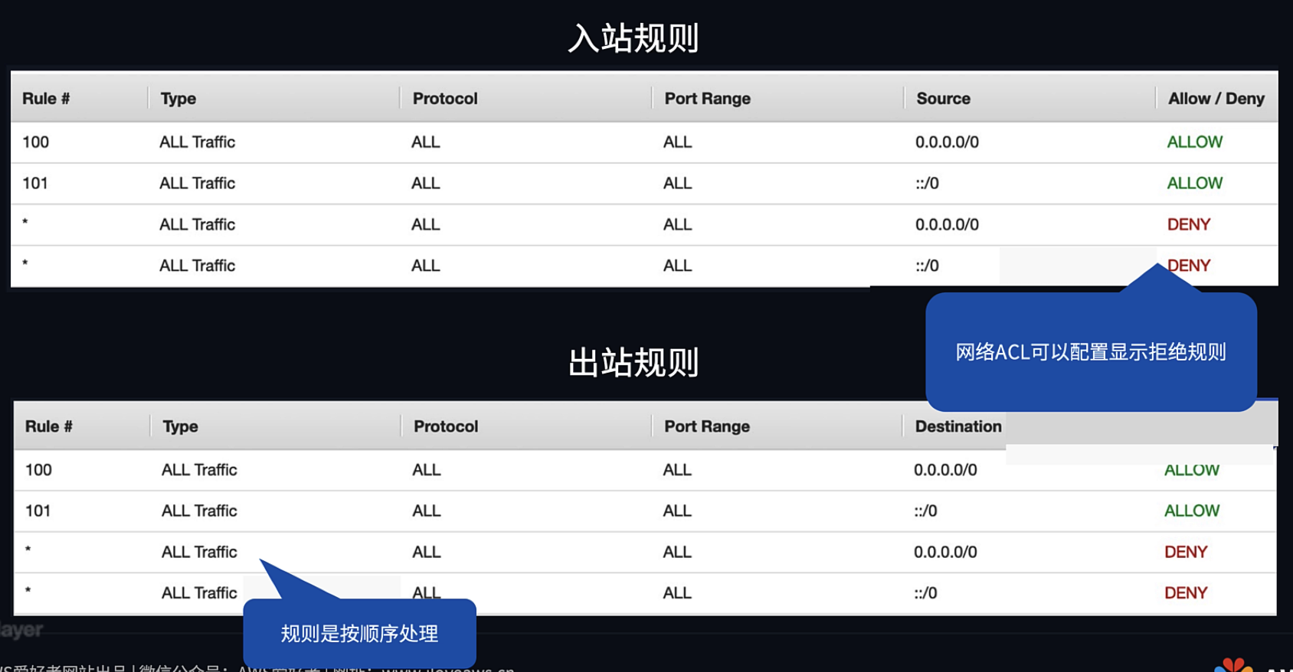This screenshot has width=1293, height=672.
Task: Click ALL Traffic in inbound rule 101 row
Action: [198, 183]
